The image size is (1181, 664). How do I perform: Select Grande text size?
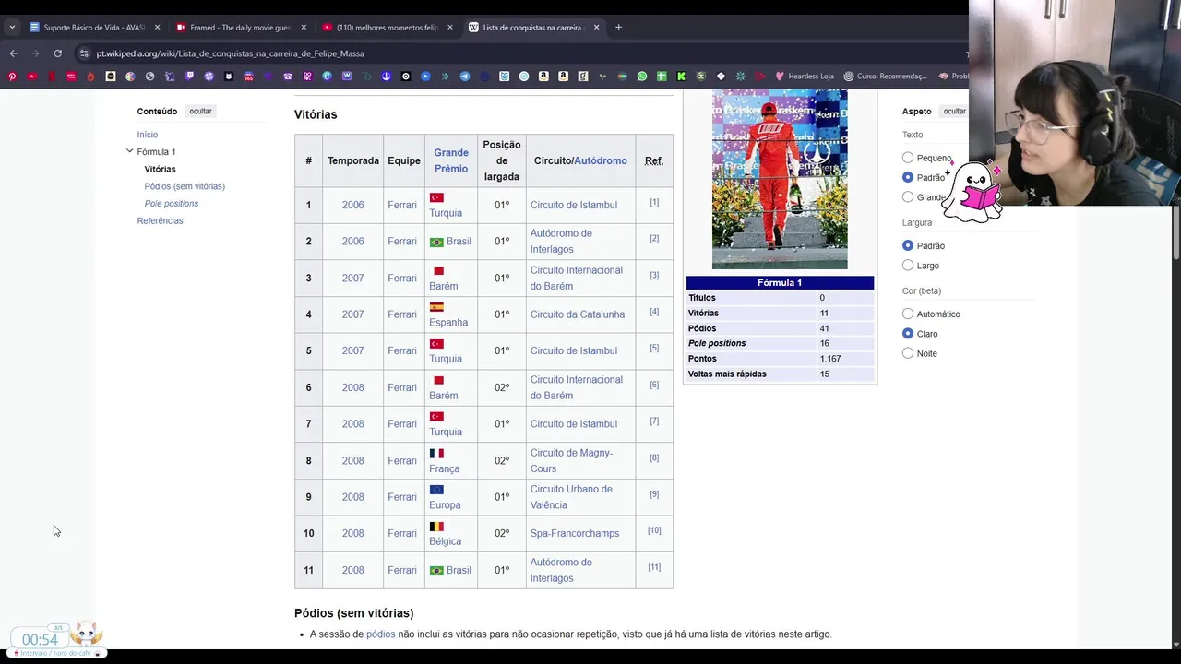(x=908, y=196)
